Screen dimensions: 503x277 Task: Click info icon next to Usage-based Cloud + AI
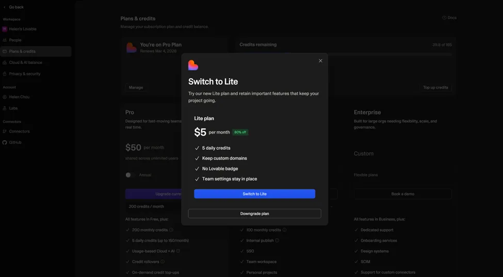click(178, 251)
